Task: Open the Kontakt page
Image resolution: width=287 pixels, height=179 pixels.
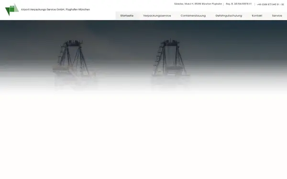Action: (x=257, y=16)
